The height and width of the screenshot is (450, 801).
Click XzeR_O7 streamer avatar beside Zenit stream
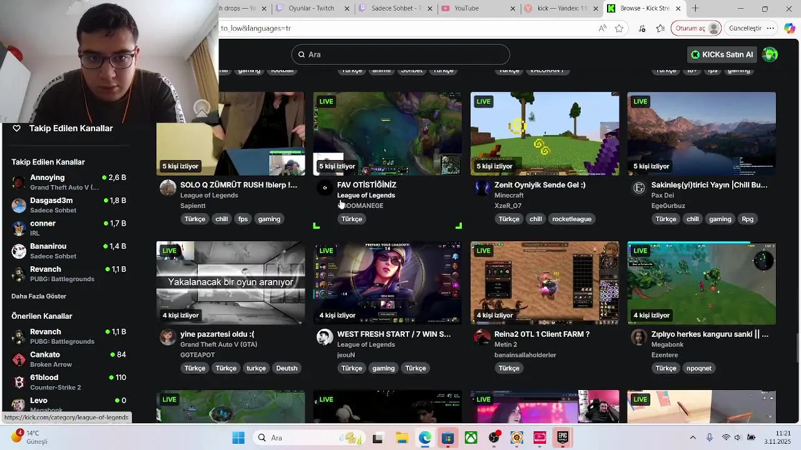(482, 187)
